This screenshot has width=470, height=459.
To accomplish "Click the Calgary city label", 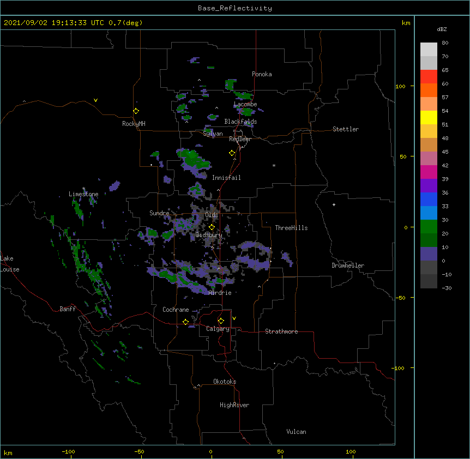I will tap(218, 329).
